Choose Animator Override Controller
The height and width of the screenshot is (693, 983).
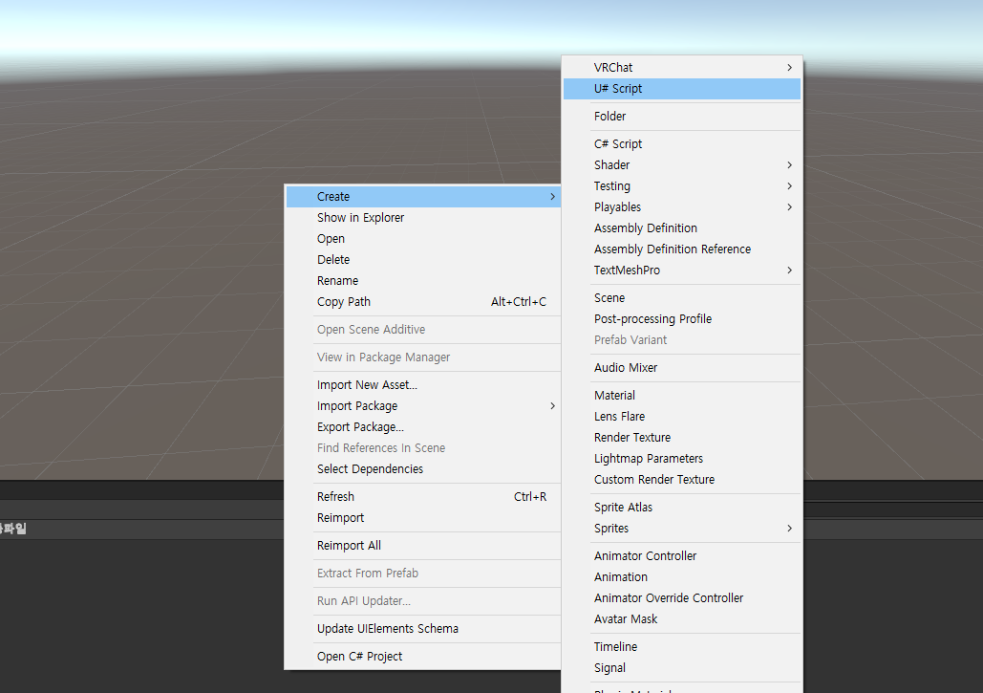coord(682,597)
